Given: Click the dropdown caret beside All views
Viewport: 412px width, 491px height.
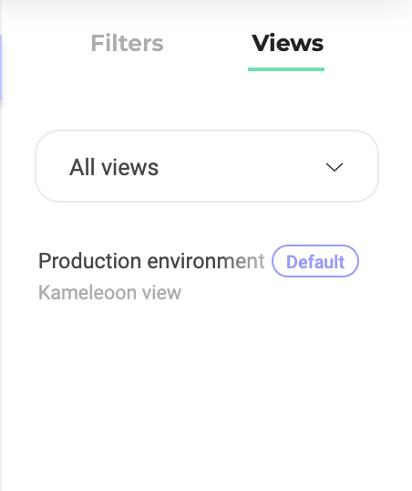Looking at the screenshot, I should click(335, 167).
